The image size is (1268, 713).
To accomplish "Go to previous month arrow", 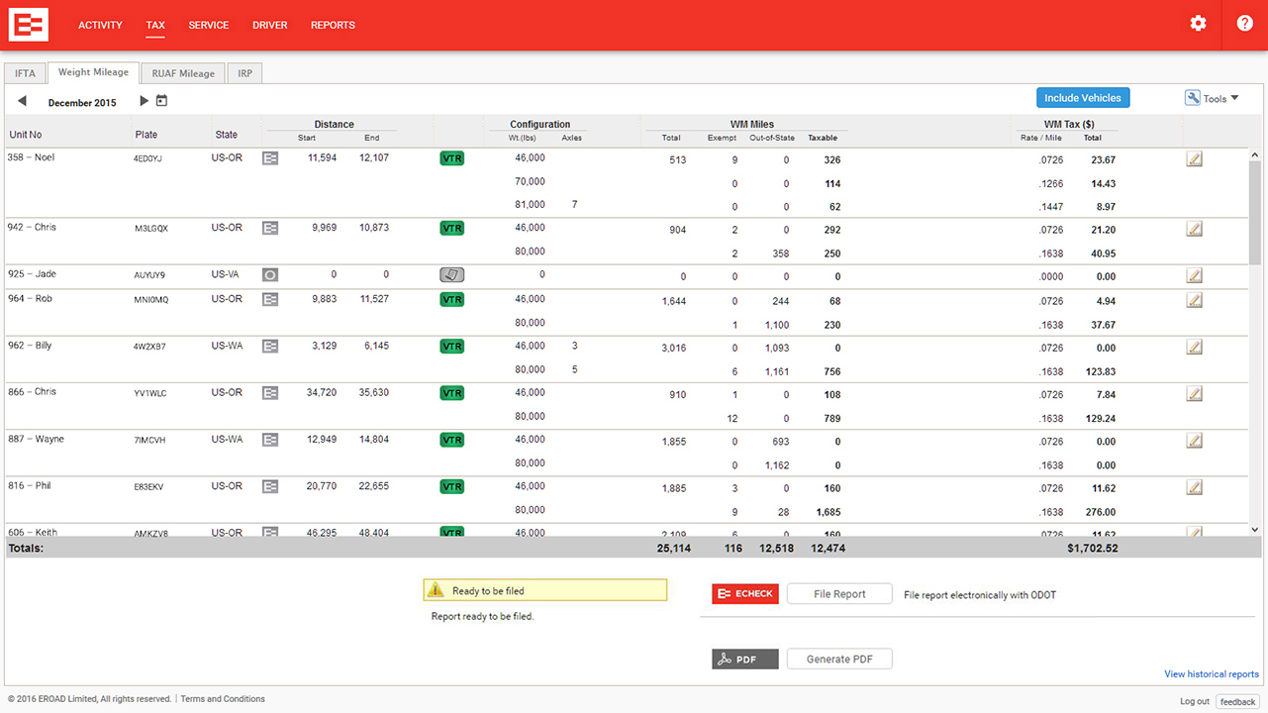I will [x=22, y=101].
